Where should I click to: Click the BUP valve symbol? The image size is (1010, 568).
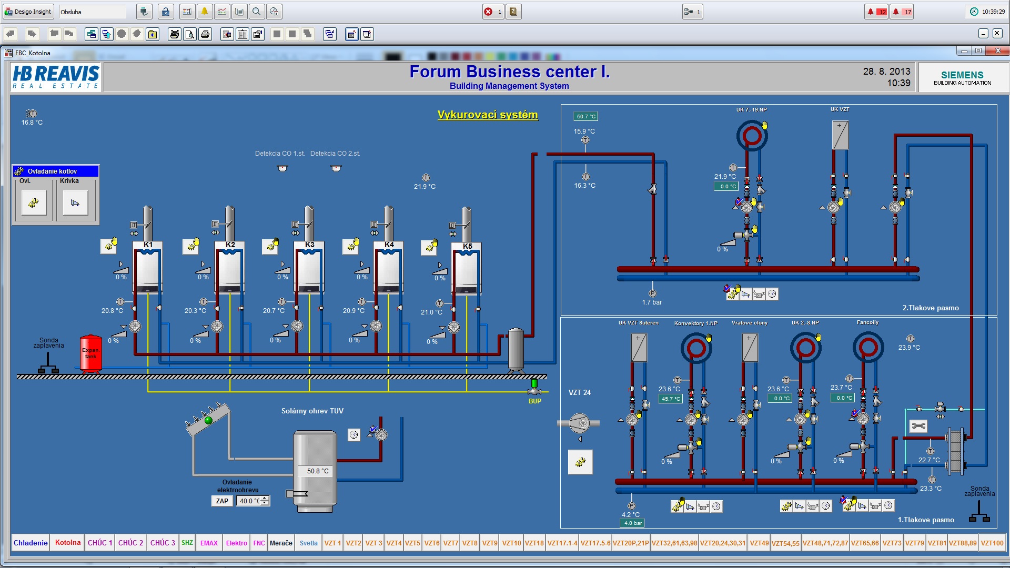tap(534, 388)
